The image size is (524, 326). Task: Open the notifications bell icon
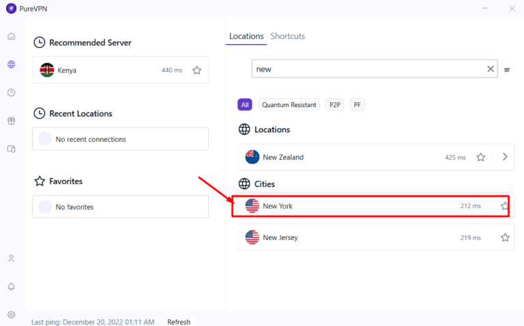coord(11,286)
